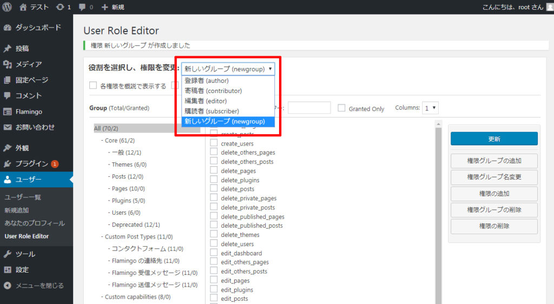
Task: Click the WordPress logo icon
Action: click(7, 7)
